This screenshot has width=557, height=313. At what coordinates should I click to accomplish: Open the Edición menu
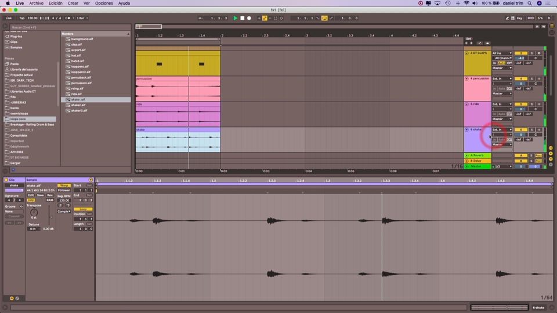pos(56,3)
